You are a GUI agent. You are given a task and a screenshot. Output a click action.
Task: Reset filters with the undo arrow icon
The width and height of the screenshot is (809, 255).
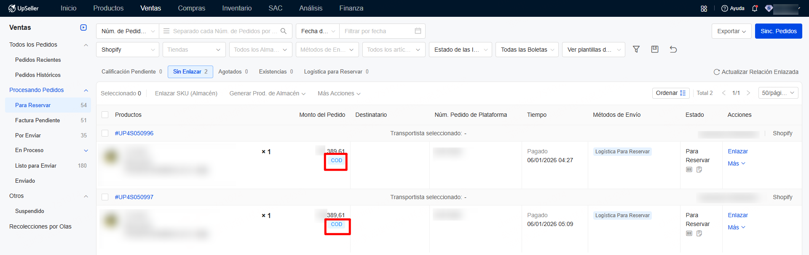click(673, 50)
